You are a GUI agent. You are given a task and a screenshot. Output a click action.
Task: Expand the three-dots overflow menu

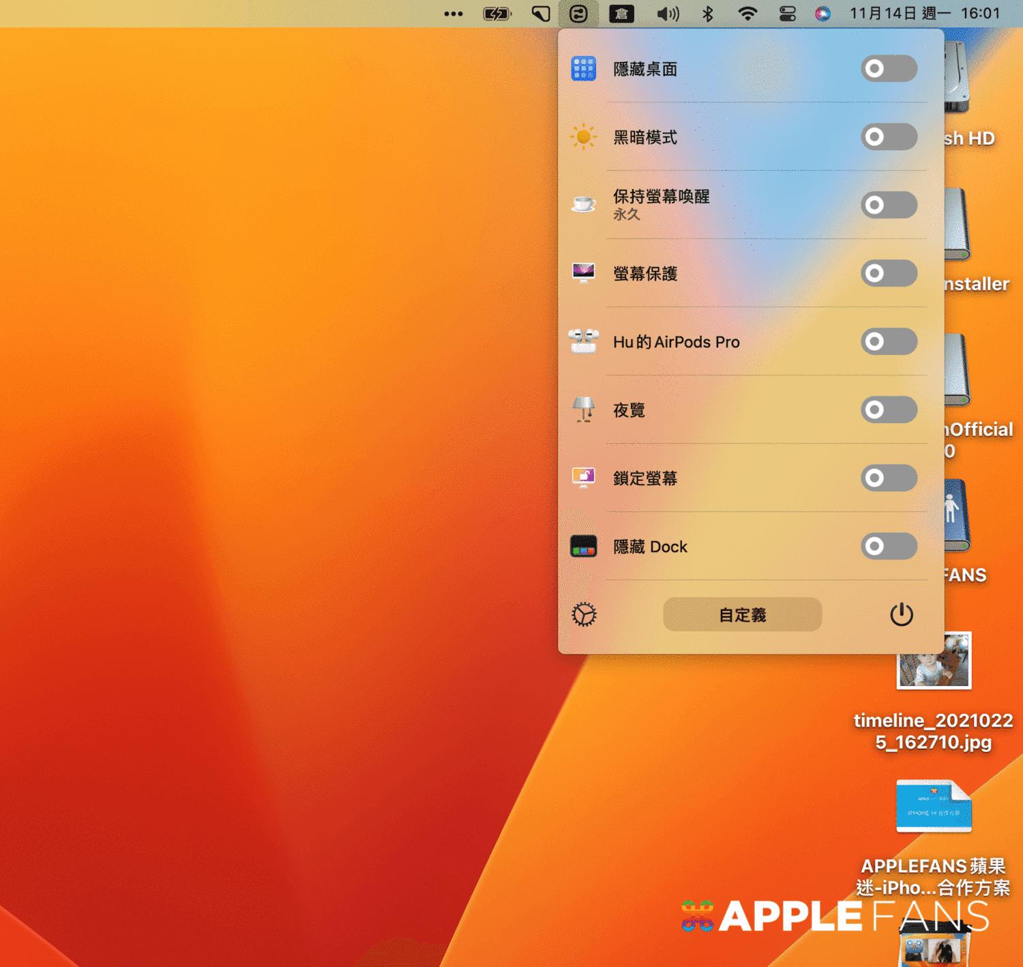click(454, 14)
